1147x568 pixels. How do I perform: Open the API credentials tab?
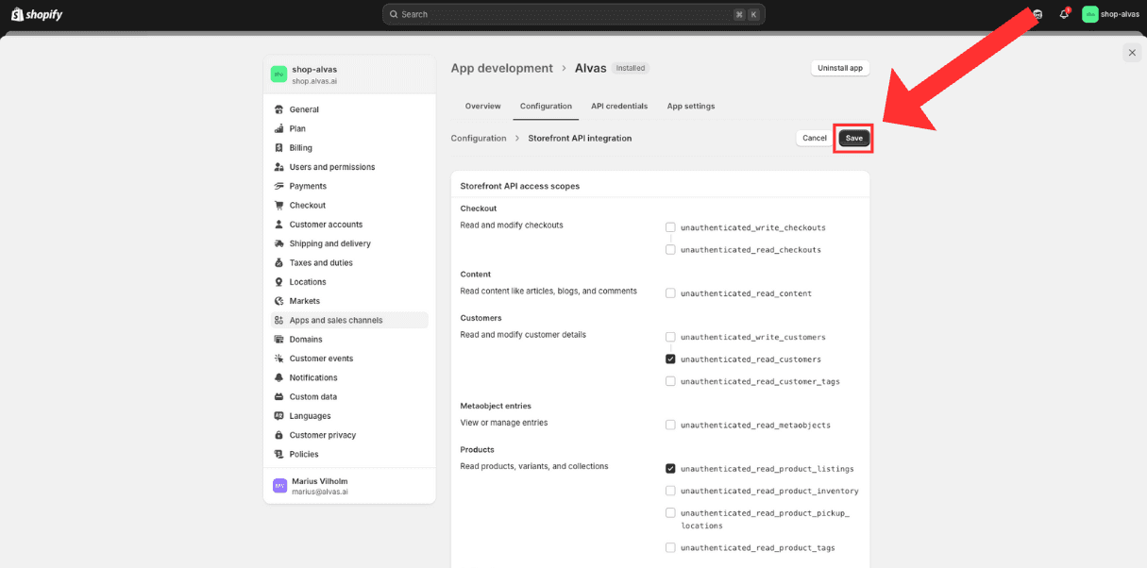(619, 107)
